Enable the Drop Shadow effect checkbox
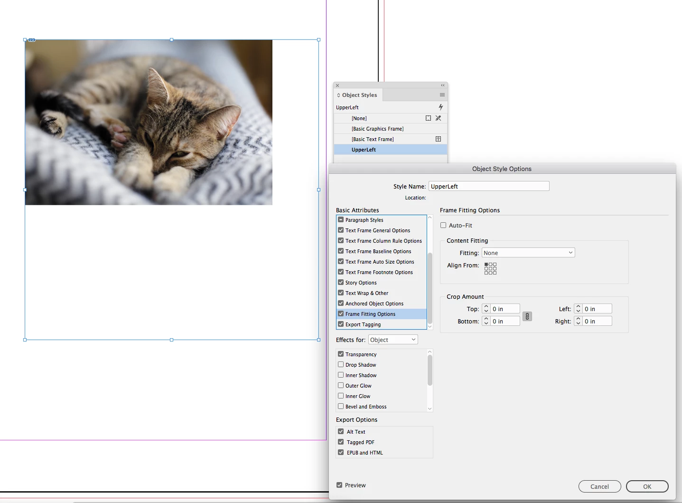 click(341, 365)
